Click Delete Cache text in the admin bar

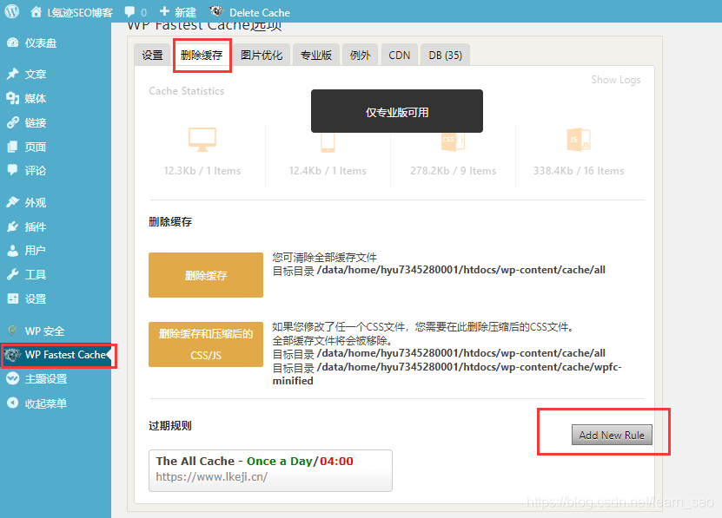click(260, 12)
